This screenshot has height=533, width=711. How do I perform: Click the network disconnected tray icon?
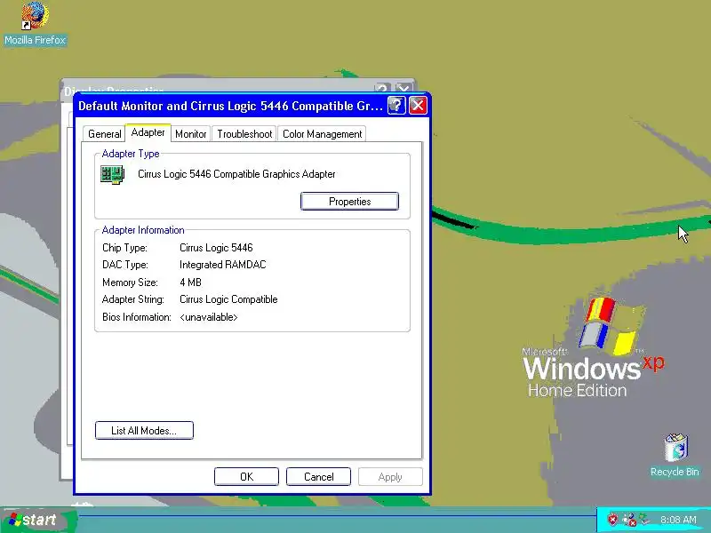[x=629, y=520]
